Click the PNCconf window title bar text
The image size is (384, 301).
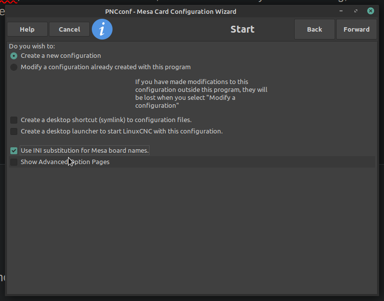click(171, 11)
